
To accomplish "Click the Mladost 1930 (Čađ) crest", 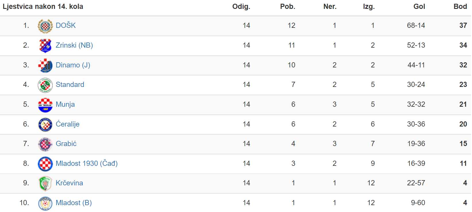I will 45,164.
